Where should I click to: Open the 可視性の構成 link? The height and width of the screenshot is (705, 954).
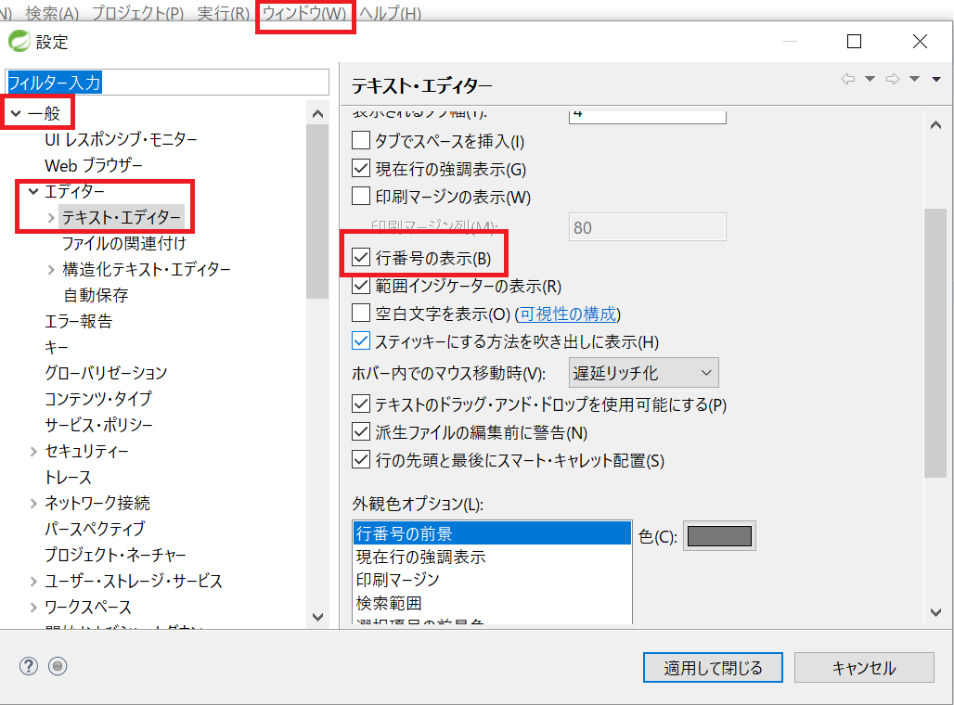click(x=568, y=314)
